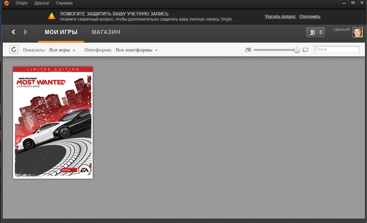
Task: Select the Most Wanted game cover
Action: tap(53, 123)
